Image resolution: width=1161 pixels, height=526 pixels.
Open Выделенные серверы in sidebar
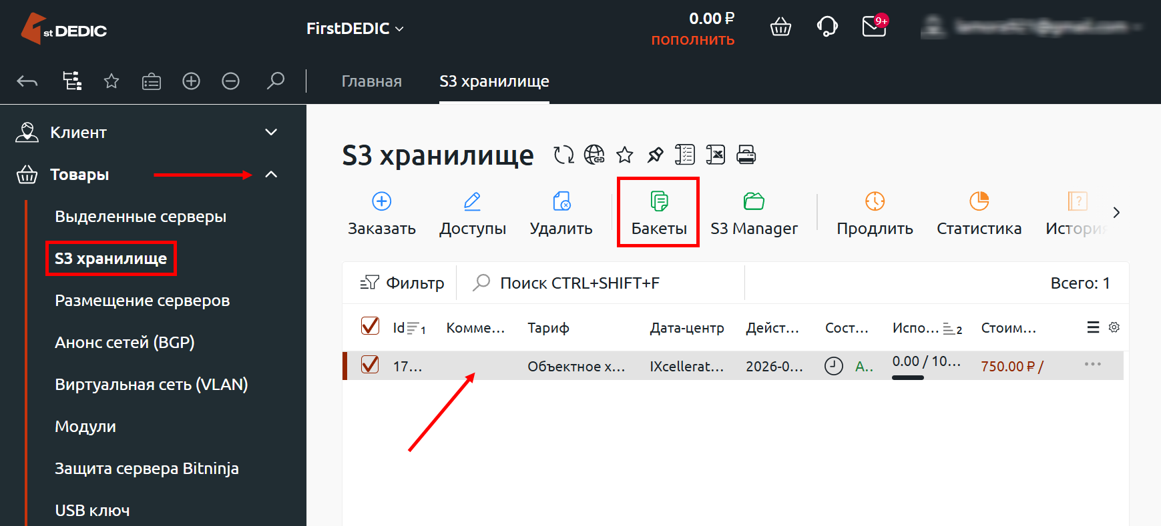[x=141, y=217]
